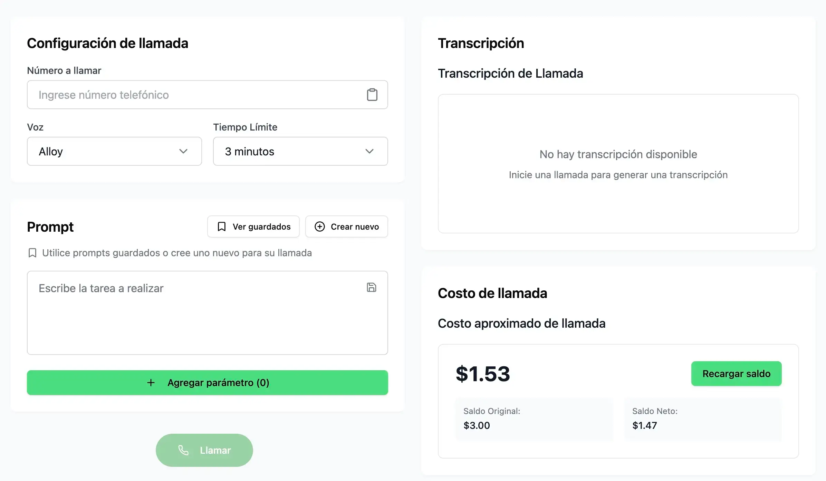
Task: Open the Tiempo Límite dropdown
Action: coord(300,151)
